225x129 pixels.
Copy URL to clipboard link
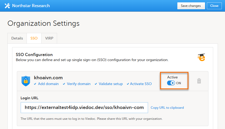[x=167, y=108]
